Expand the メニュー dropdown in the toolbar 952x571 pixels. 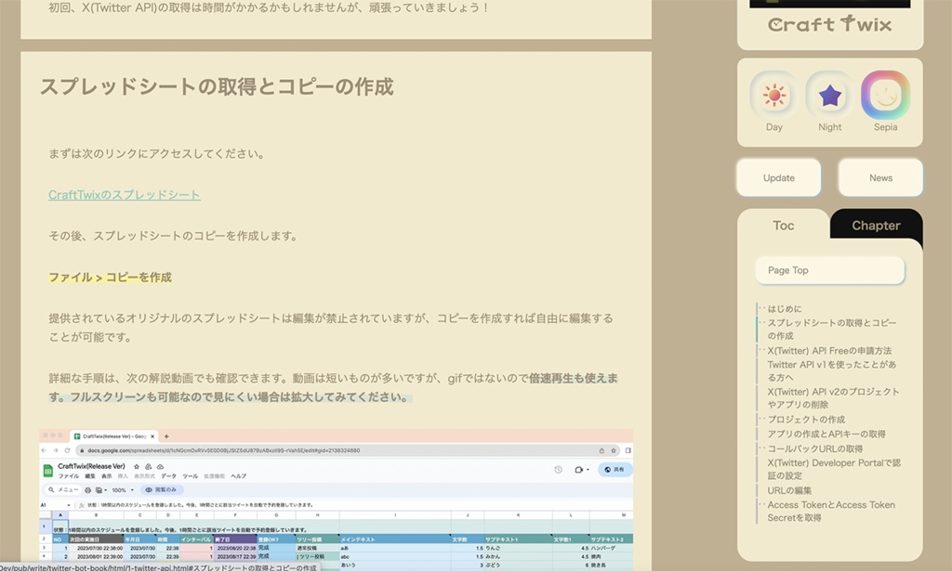click(67, 489)
